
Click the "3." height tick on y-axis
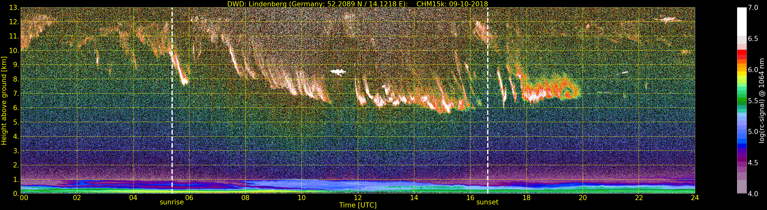[16, 151]
